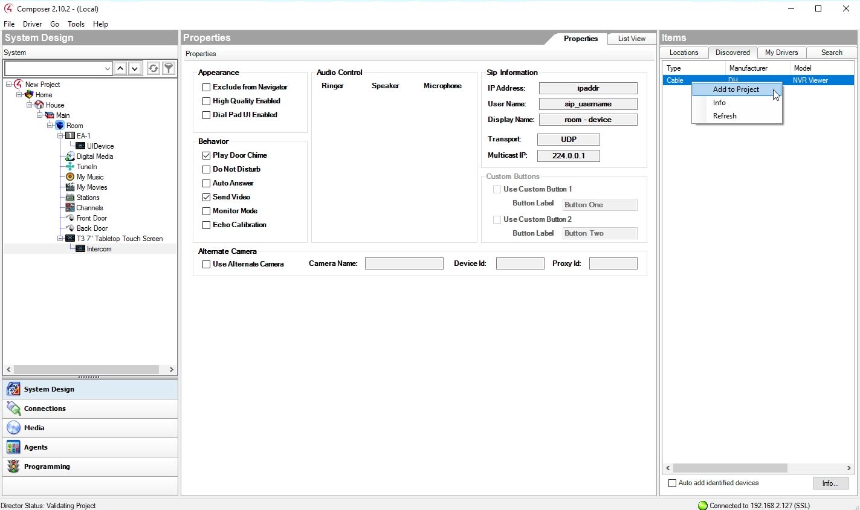The image size is (860, 510).
Task: Choose Add to Project from context menu
Action: pyautogui.click(x=736, y=89)
